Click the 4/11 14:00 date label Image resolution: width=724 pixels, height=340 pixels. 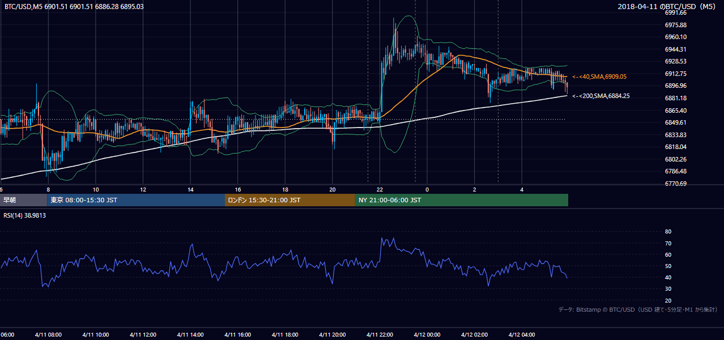click(190, 335)
